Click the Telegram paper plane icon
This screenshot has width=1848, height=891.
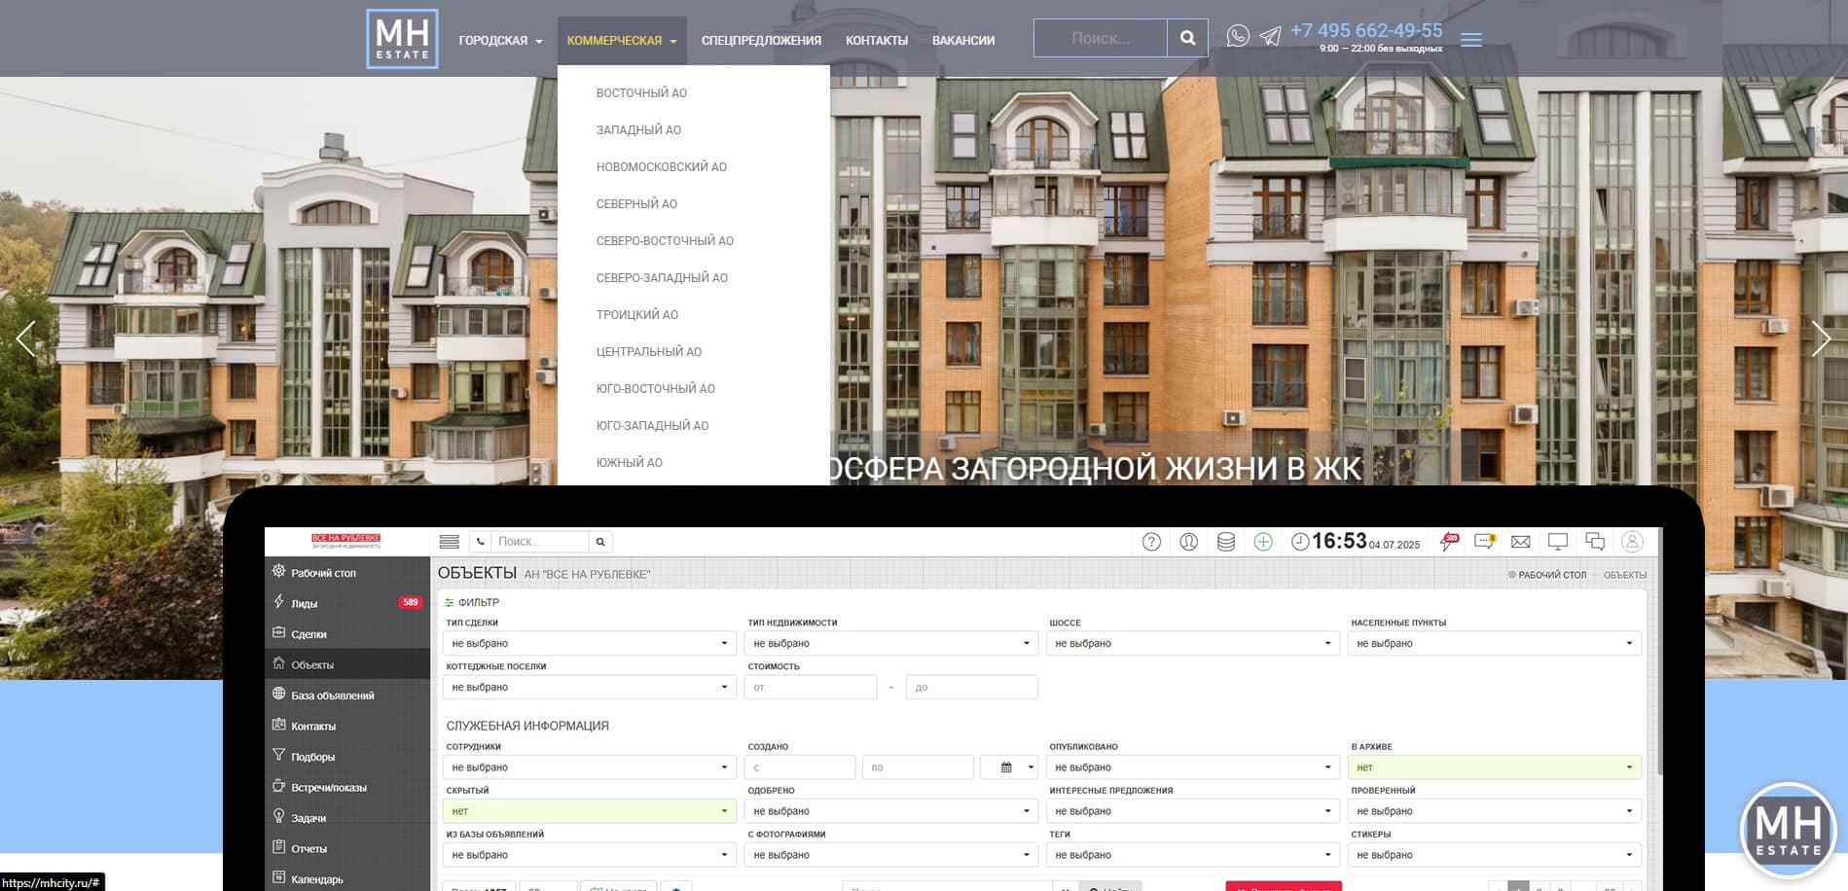1270,37
